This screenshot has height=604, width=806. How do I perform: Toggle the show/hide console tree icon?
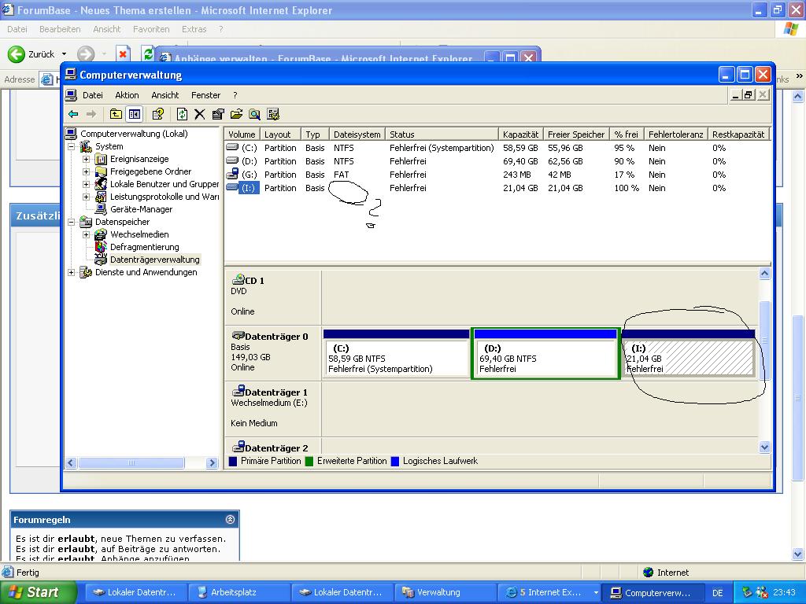[135, 114]
